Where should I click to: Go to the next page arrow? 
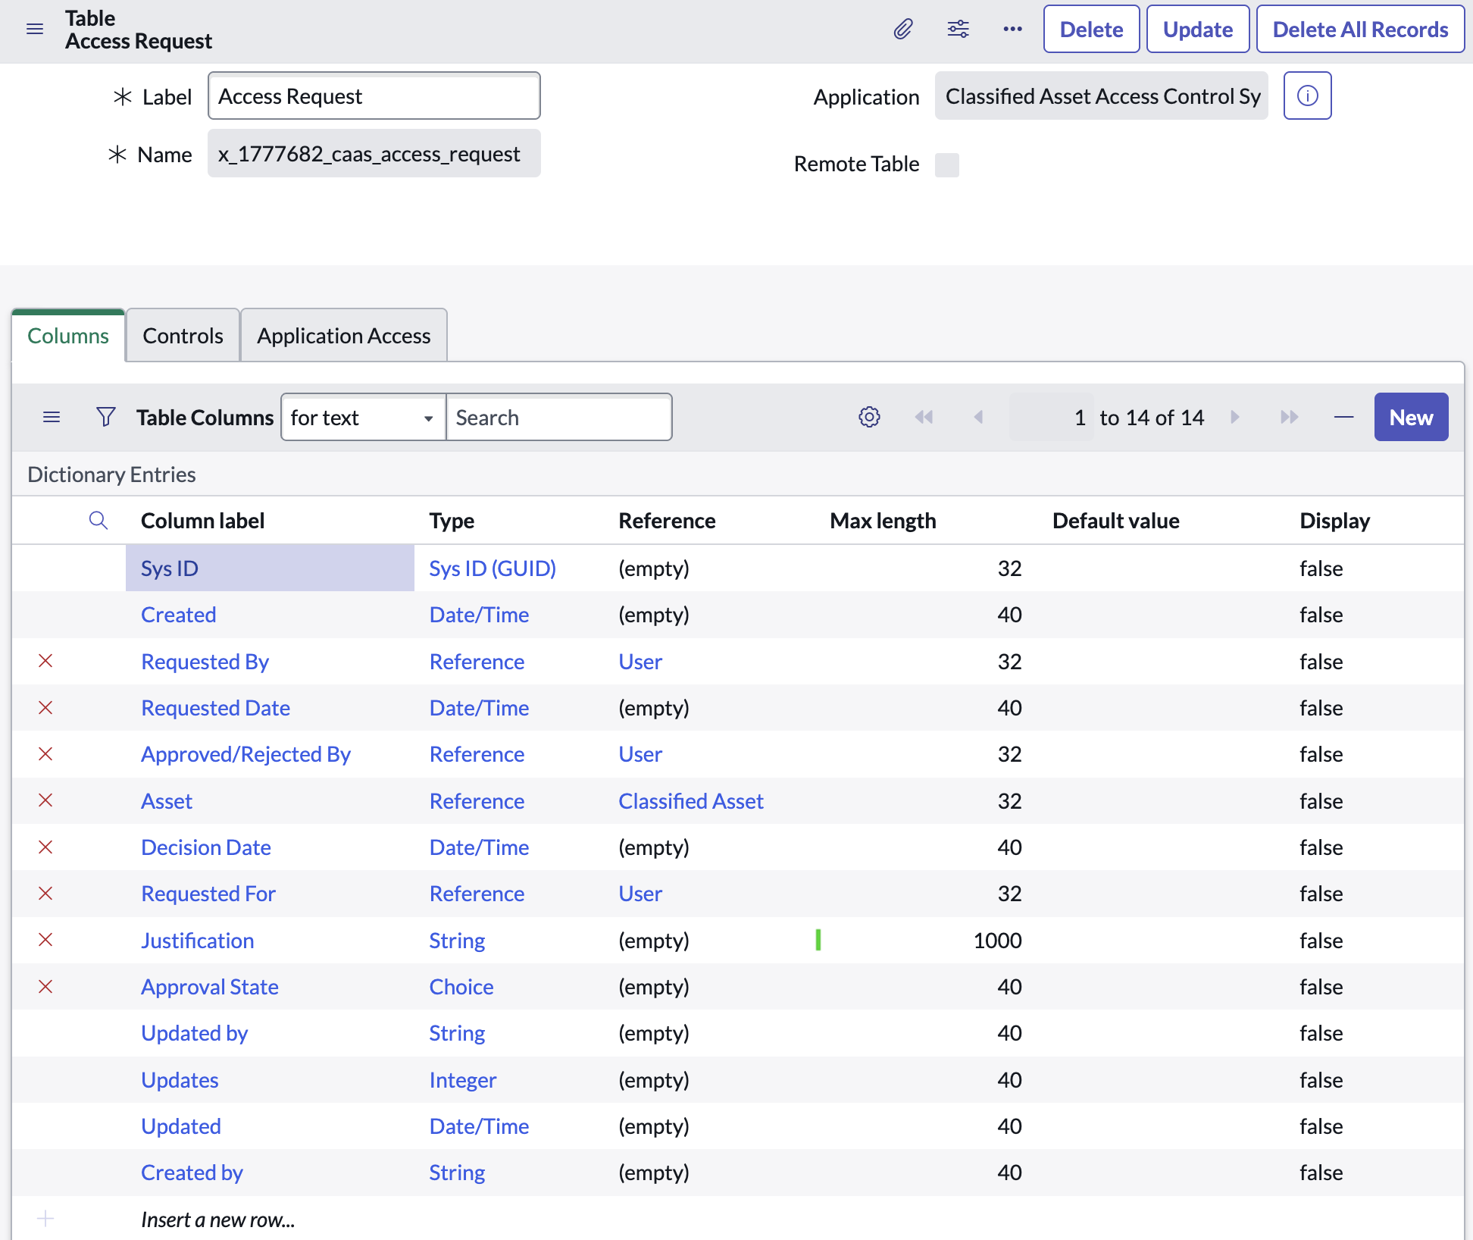tap(1235, 417)
